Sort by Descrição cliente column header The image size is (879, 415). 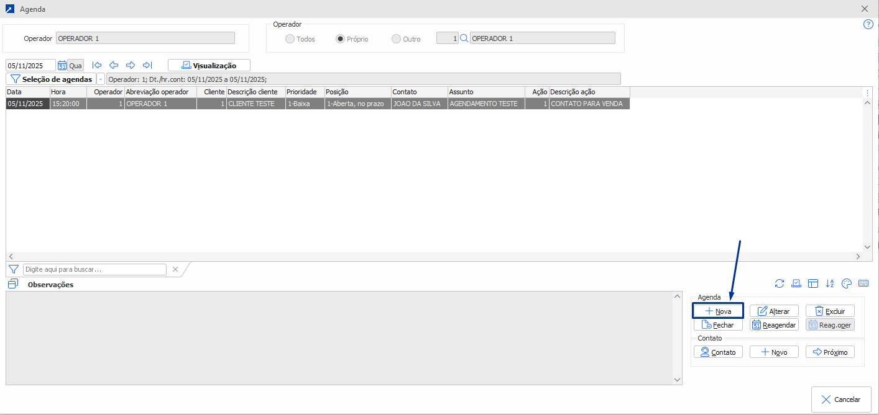point(256,92)
